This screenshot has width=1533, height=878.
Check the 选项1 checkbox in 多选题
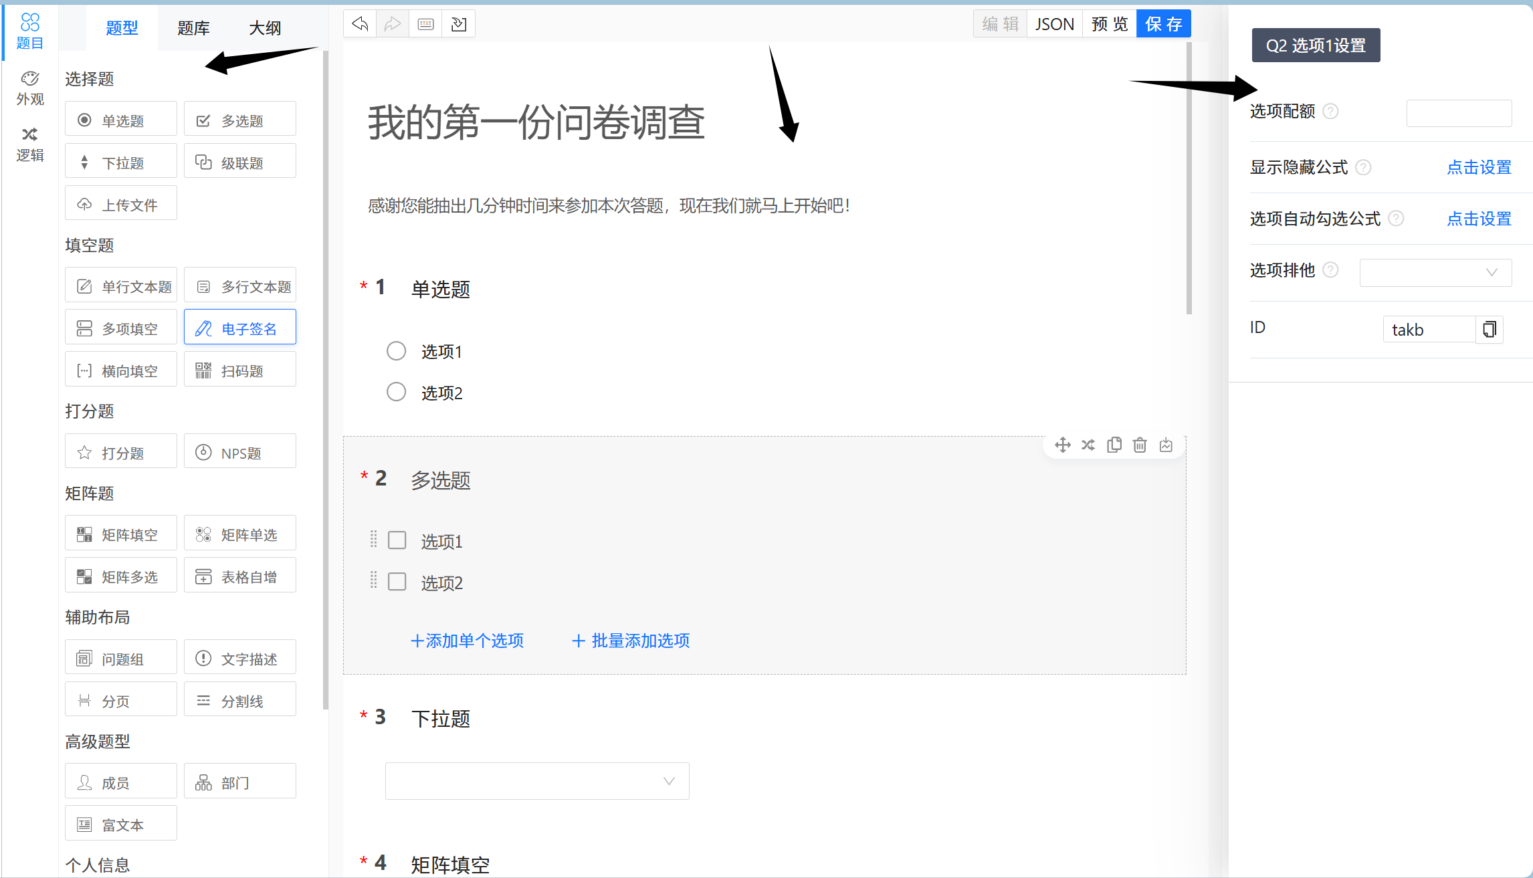tap(397, 540)
